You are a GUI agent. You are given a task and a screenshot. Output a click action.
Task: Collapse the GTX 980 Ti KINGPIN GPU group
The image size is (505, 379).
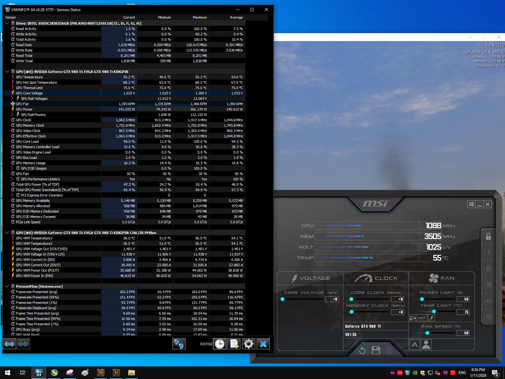pos(7,71)
